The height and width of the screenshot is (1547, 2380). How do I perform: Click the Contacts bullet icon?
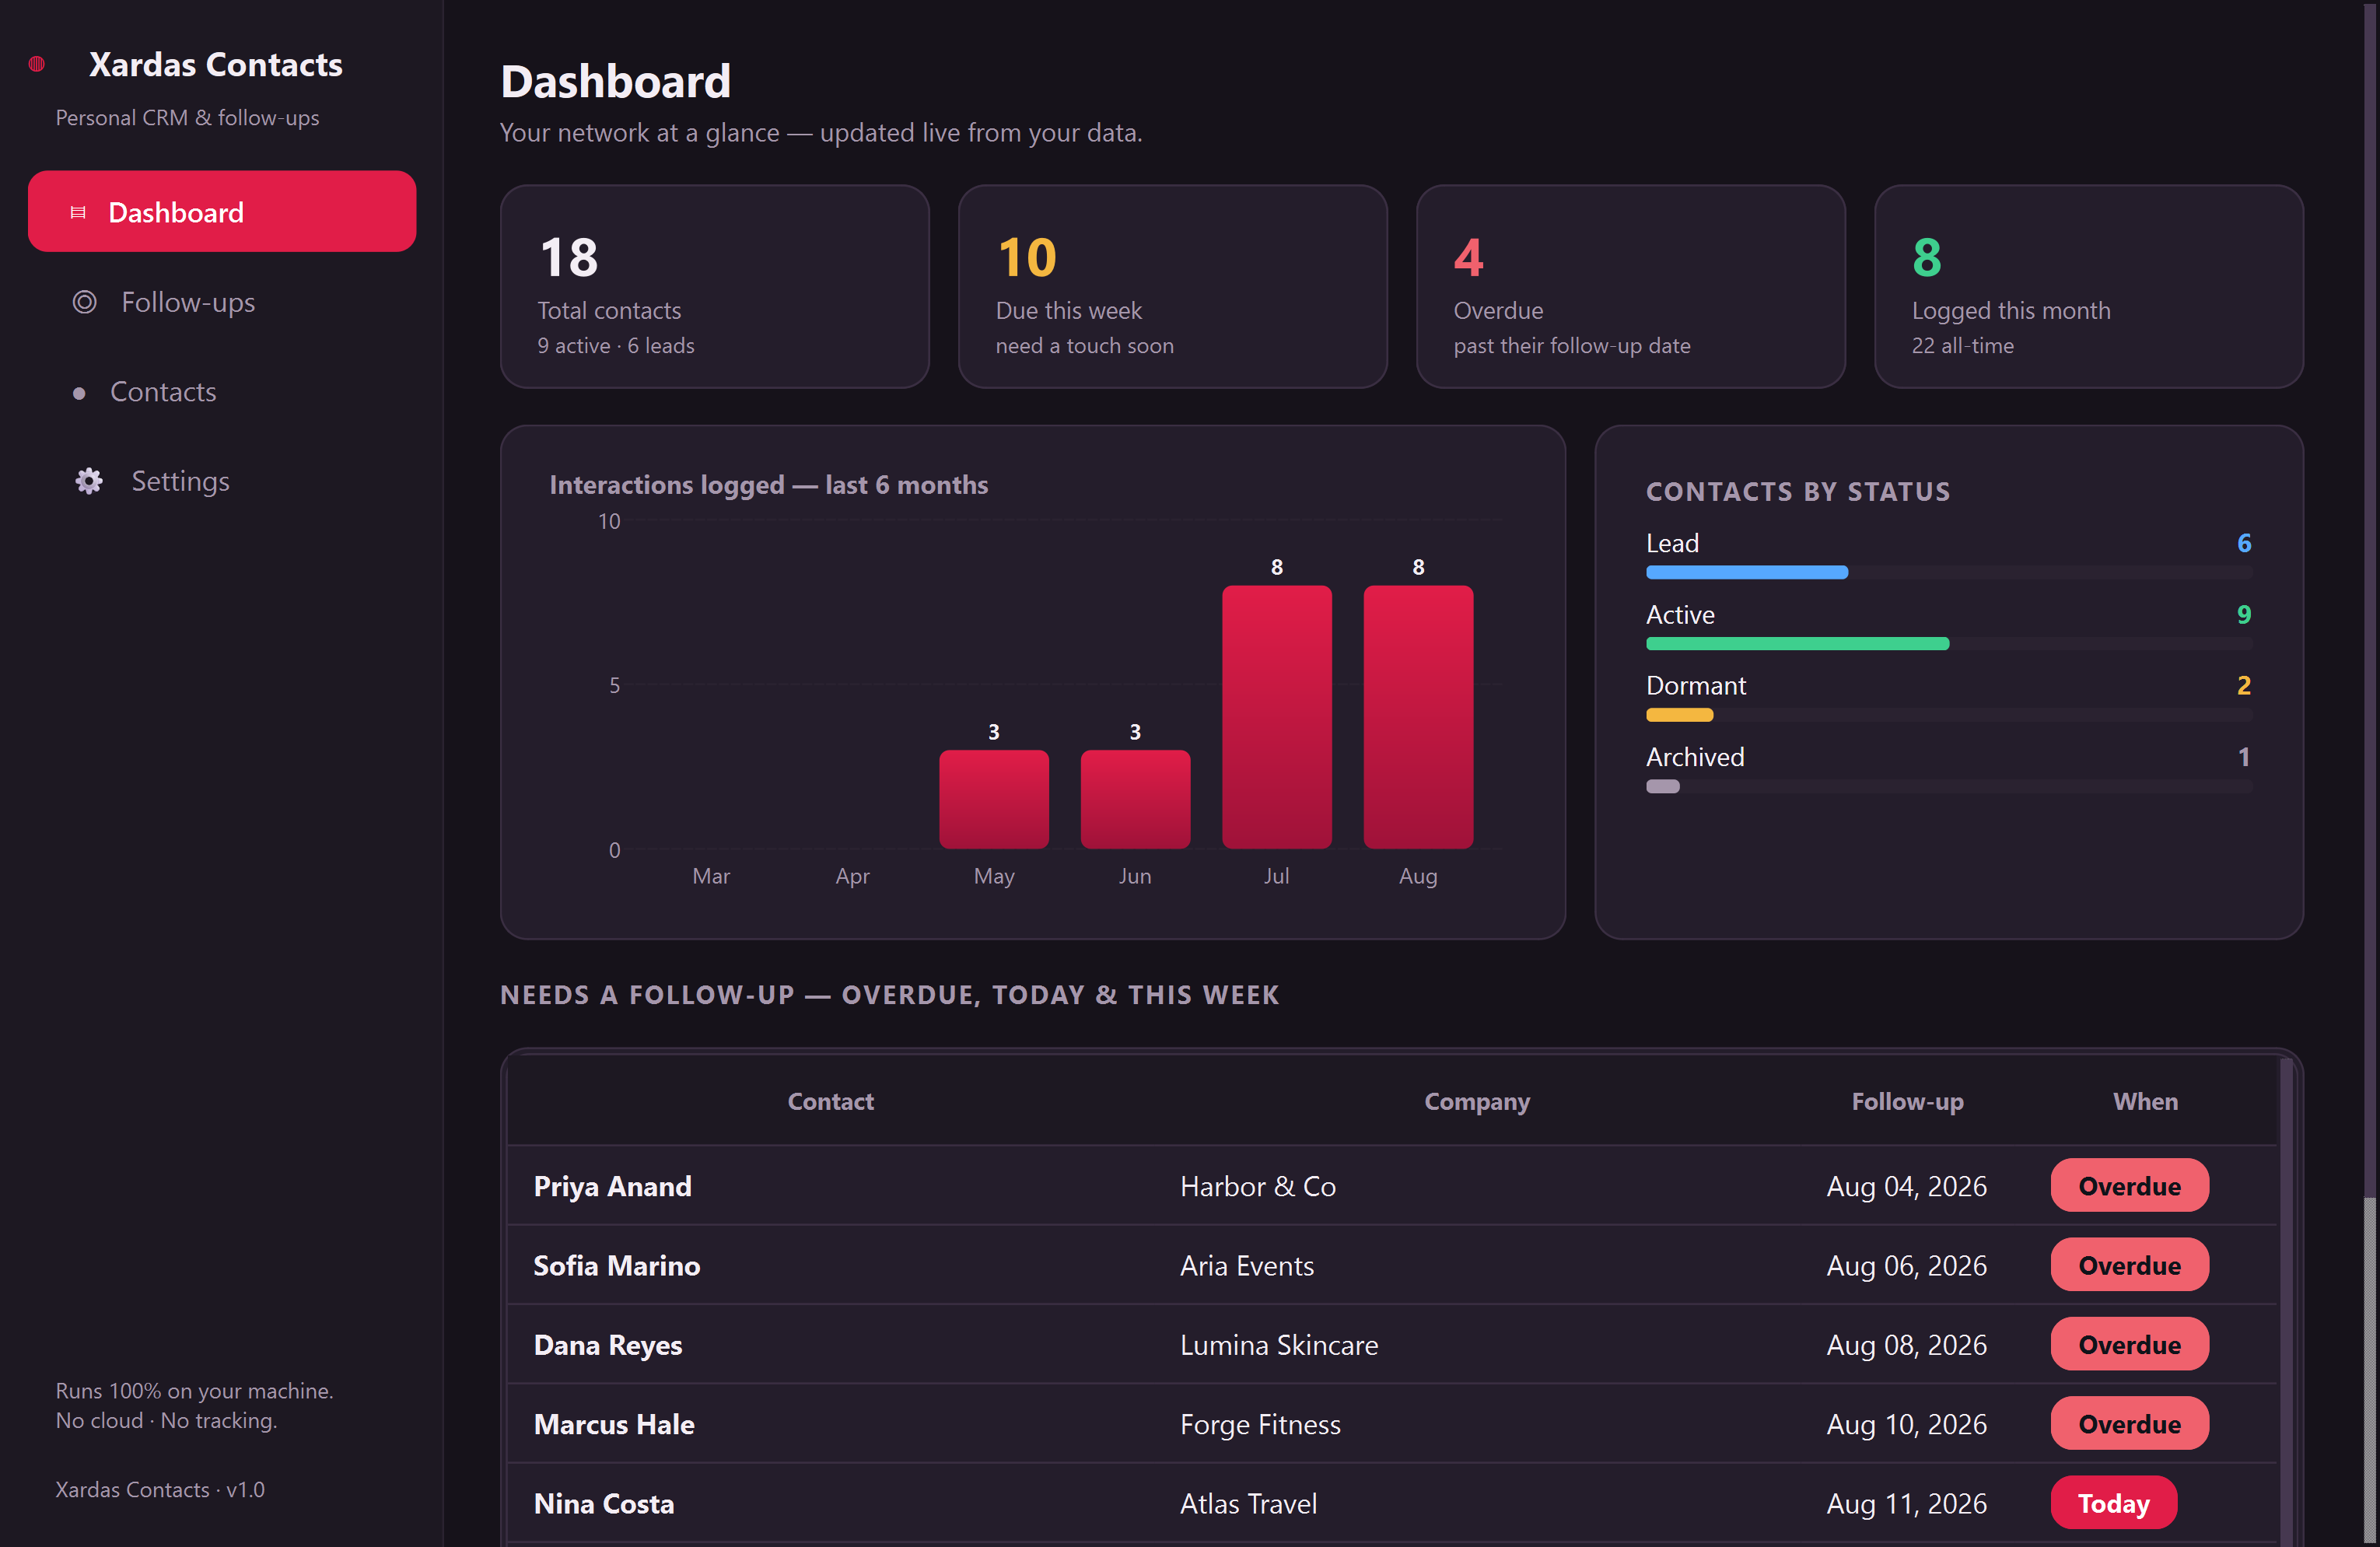tap(79, 393)
